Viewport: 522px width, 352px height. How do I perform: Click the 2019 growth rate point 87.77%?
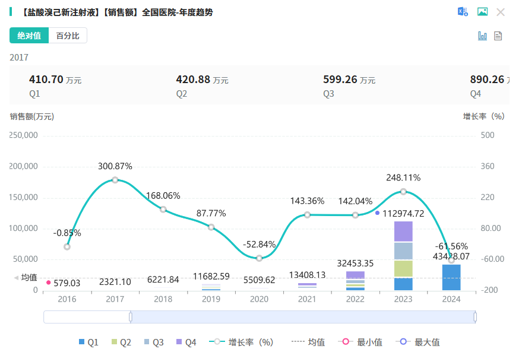point(211,227)
